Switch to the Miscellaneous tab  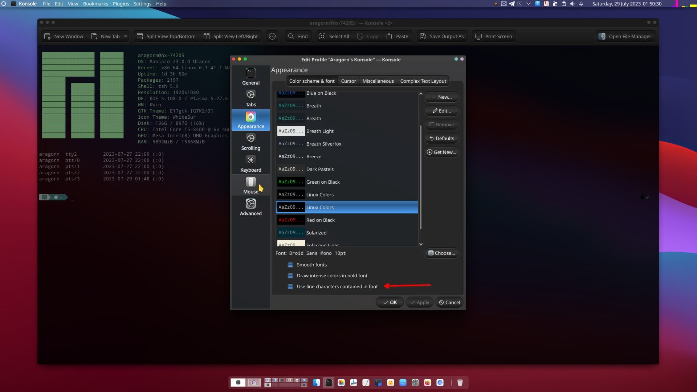pos(378,81)
